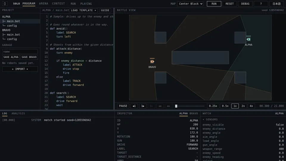Screen dimensions: 286x161
Task: Jump to previous event marker
Action: (x=160, y=106)
